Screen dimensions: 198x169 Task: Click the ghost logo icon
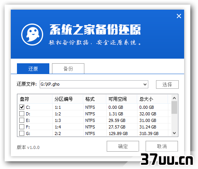pos(32,34)
